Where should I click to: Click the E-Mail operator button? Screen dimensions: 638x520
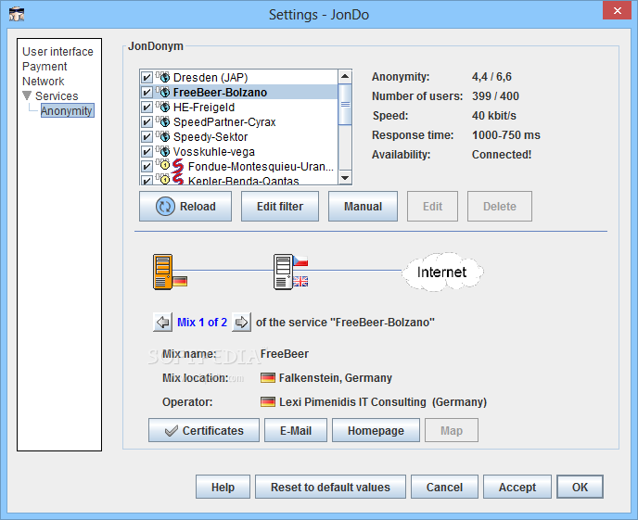click(296, 430)
